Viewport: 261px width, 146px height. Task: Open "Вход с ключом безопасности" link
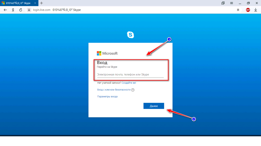114,90
